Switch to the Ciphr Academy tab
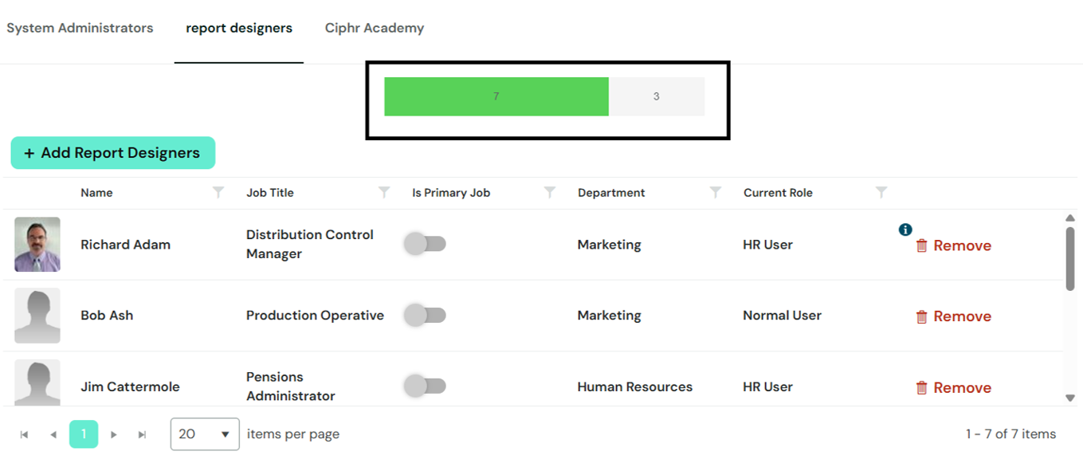 (x=375, y=28)
